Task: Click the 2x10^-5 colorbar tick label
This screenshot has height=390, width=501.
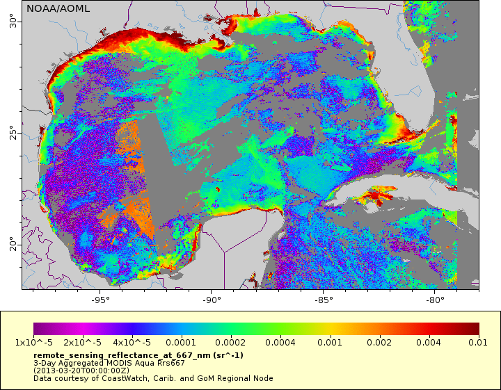Action: (82, 343)
